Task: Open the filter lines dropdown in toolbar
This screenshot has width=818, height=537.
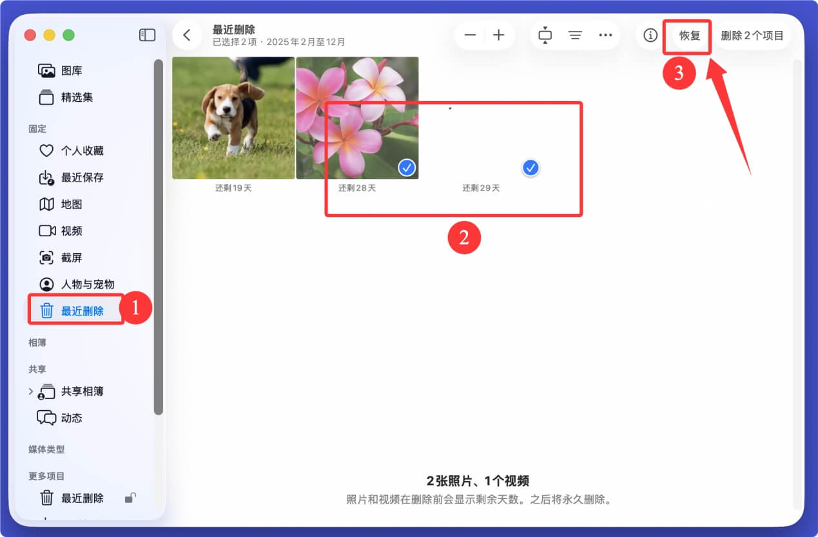Action: pyautogui.click(x=575, y=35)
